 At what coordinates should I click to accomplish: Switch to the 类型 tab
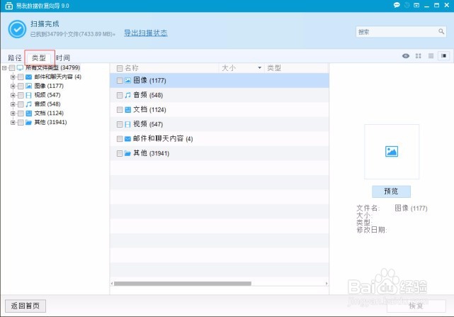click(x=39, y=57)
